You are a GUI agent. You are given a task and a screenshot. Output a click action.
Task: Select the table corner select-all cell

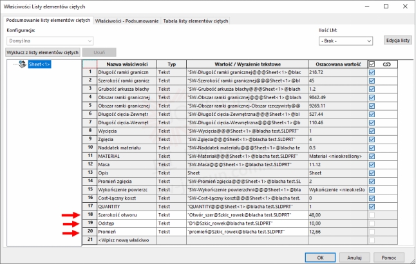tap(90, 64)
